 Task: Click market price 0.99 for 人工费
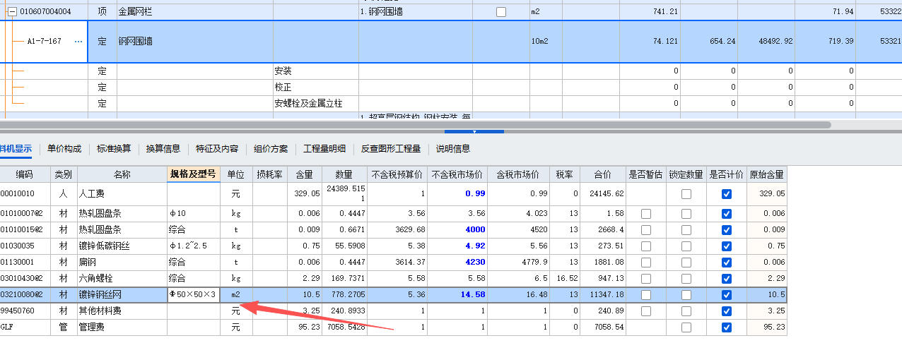pos(457,194)
